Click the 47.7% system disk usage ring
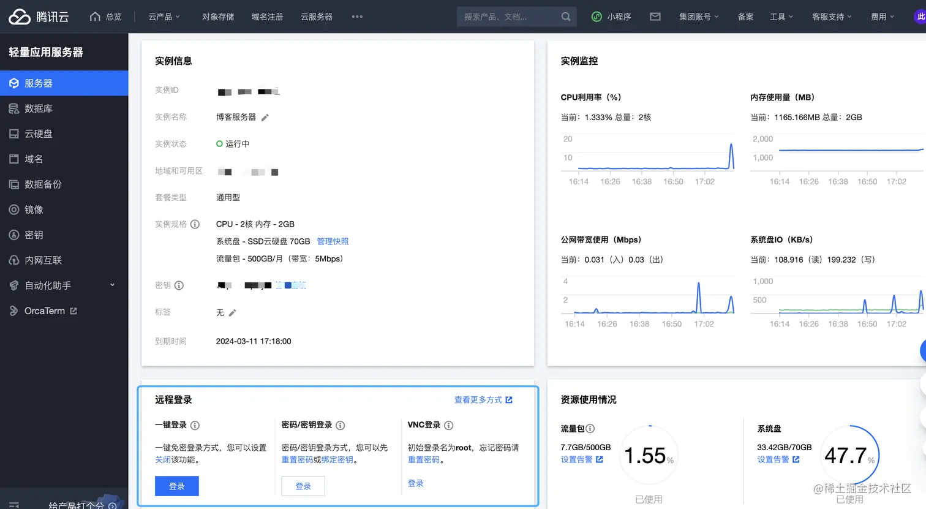Viewport: 926px width, 509px height. pyautogui.click(x=849, y=455)
